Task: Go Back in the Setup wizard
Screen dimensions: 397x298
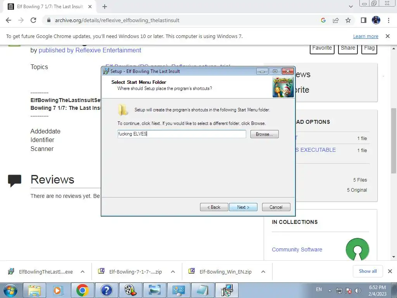Action: click(214, 207)
